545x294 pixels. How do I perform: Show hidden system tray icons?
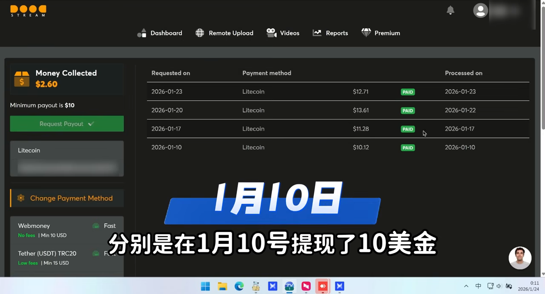(466, 286)
